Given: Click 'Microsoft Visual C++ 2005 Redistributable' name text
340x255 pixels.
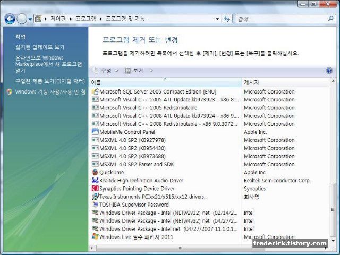Looking at the screenshot, I should click(x=148, y=108).
